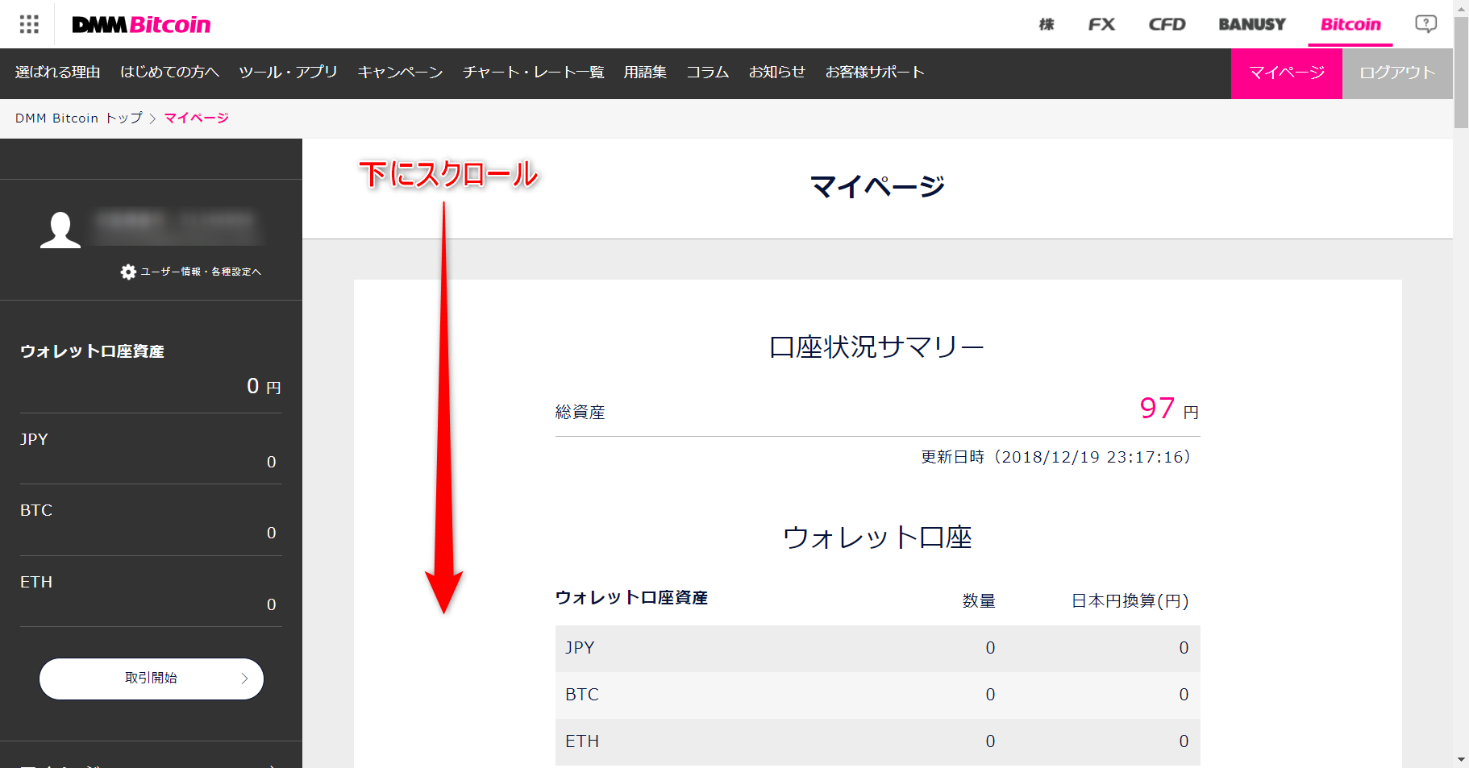Switch to the BANUSY service tab

tap(1252, 24)
